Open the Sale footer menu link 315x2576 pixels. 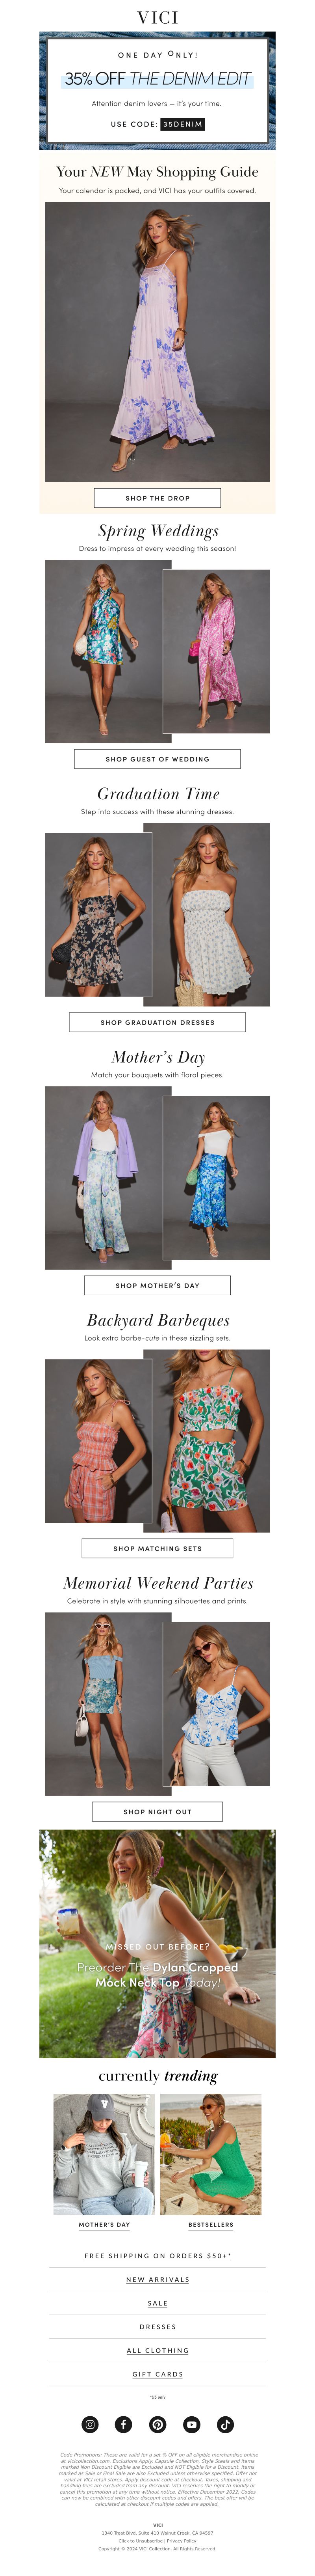(x=158, y=2303)
